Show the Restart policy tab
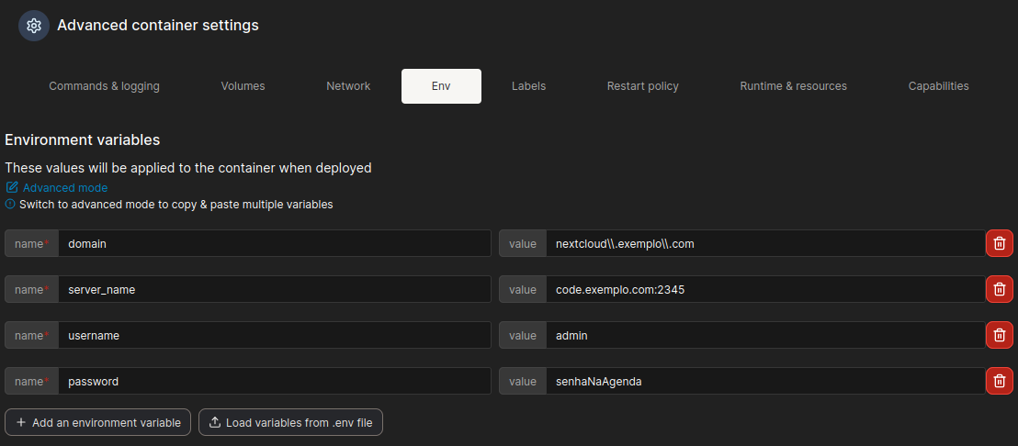This screenshot has width=1018, height=446. [x=642, y=86]
